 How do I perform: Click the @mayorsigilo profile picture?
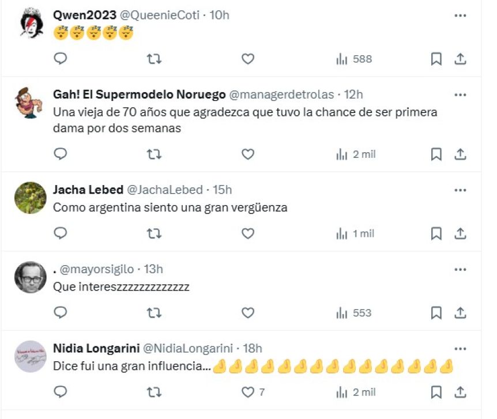pos(30,277)
